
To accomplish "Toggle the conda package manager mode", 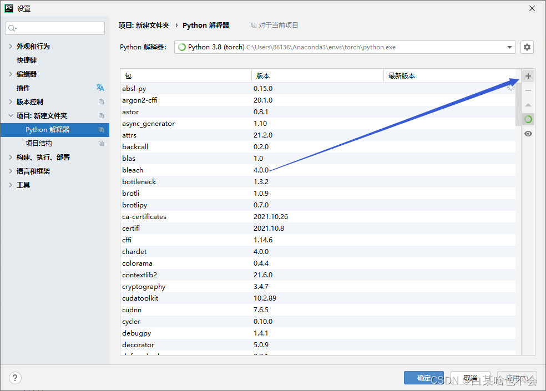I will coord(528,119).
